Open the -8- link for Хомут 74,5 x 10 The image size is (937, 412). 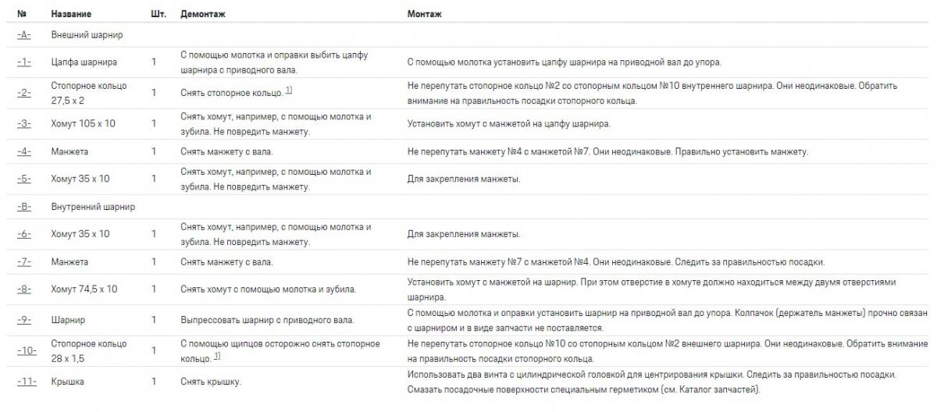[x=23, y=289]
